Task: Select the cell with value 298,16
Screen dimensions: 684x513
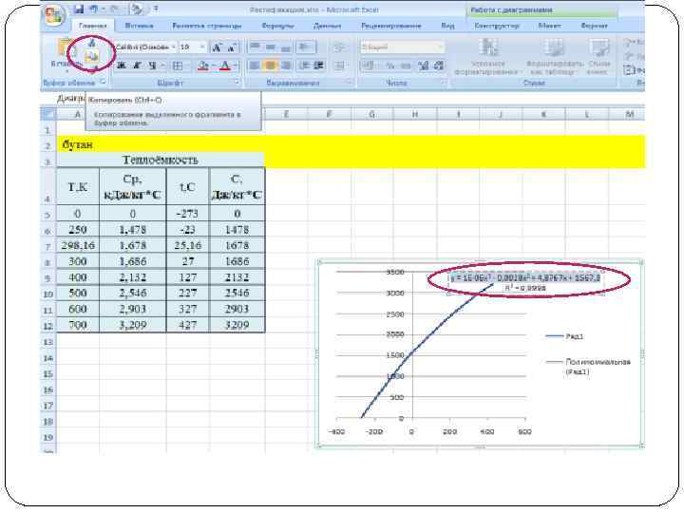Action: (78, 246)
